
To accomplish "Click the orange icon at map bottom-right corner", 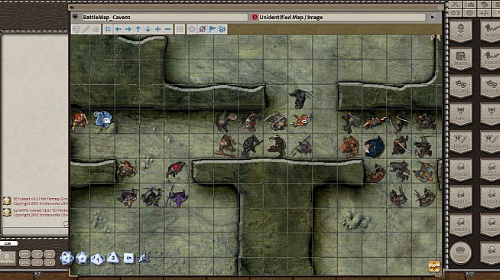I will pos(434,266).
